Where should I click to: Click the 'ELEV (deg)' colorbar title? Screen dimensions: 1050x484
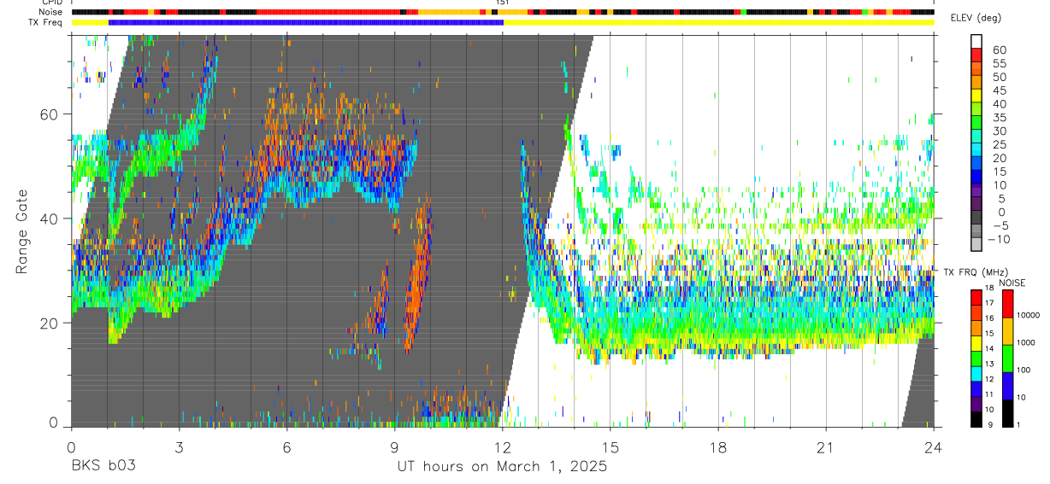coord(976,18)
